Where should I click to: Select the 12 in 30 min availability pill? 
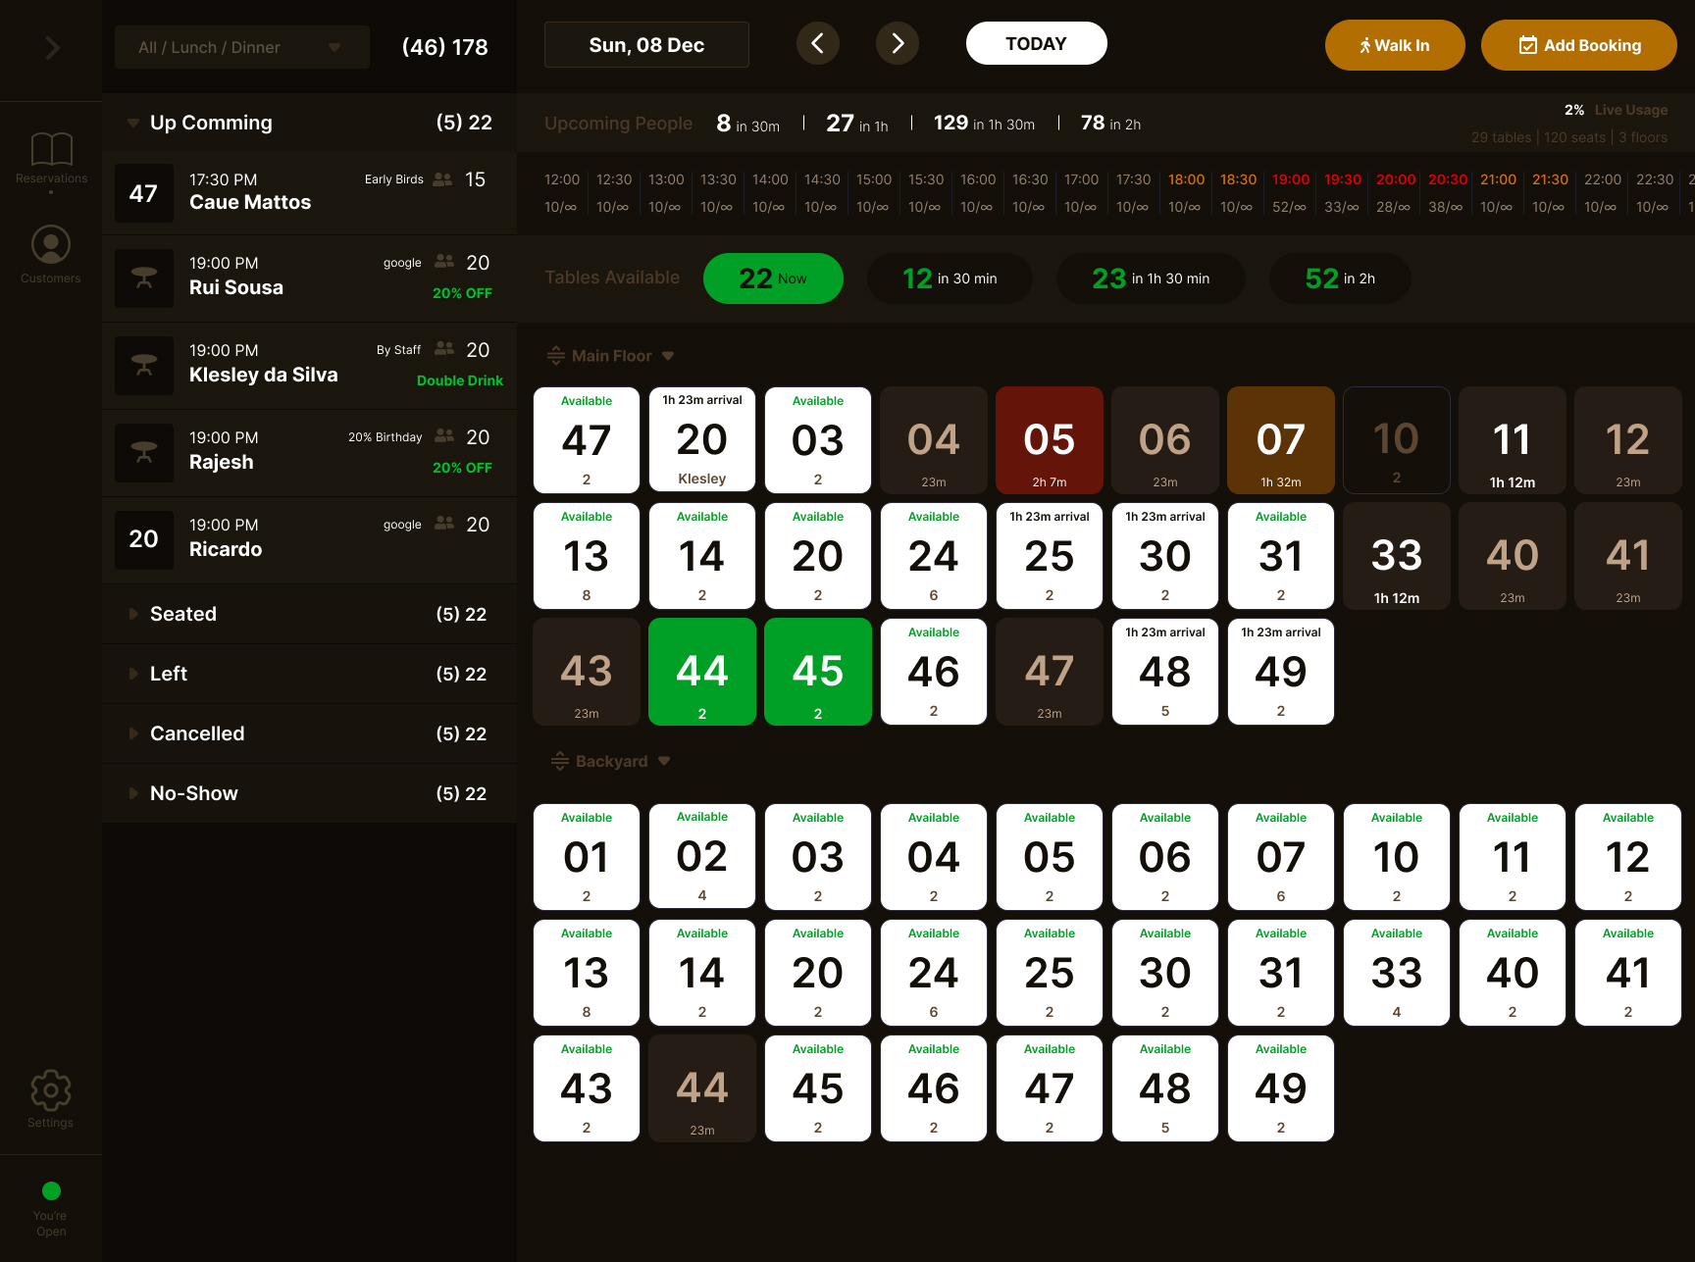949,278
